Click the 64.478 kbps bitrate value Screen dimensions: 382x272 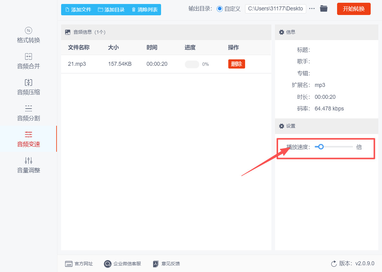pyautogui.click(x=329, y=109)
